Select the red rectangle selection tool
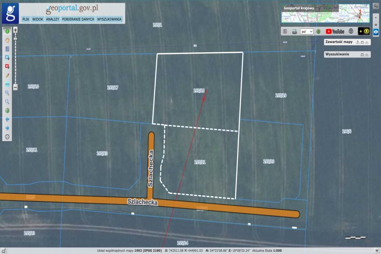 pyautogui.click(x=7, y=66)
